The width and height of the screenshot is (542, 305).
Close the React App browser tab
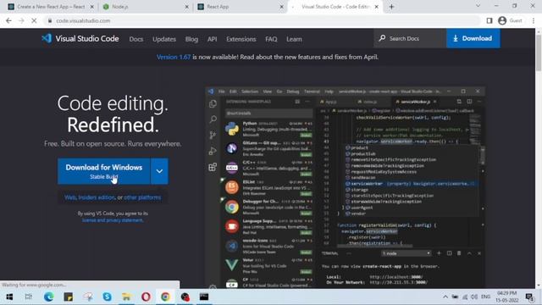(x=281, y=7)
